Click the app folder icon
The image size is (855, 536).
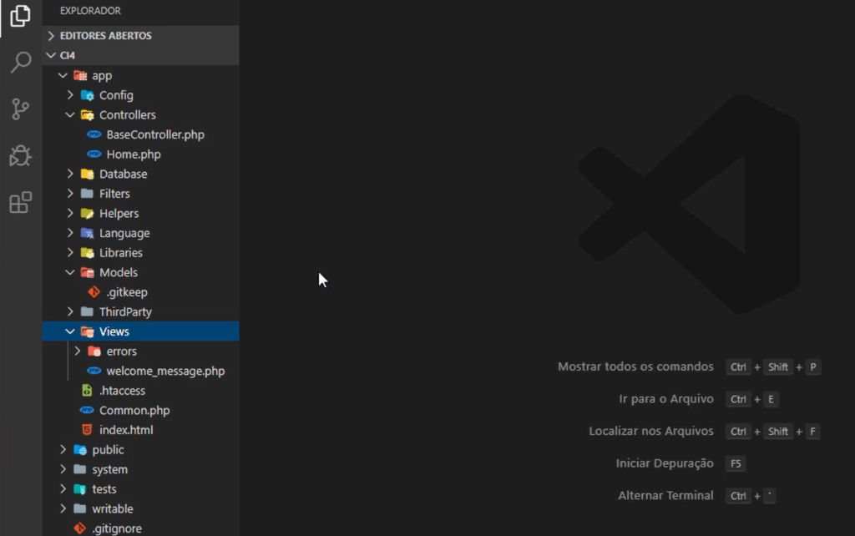(80, 76)
